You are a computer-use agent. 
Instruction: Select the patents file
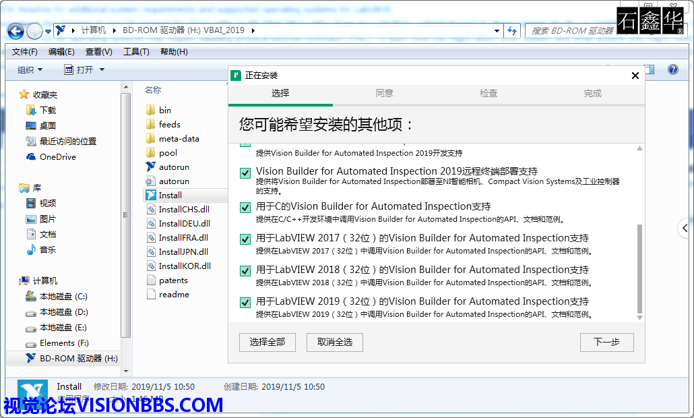click(x=167, y=280)
